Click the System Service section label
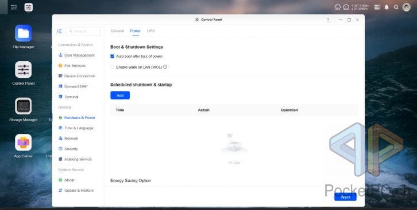417x210 pixels. (x=71, y=169)
